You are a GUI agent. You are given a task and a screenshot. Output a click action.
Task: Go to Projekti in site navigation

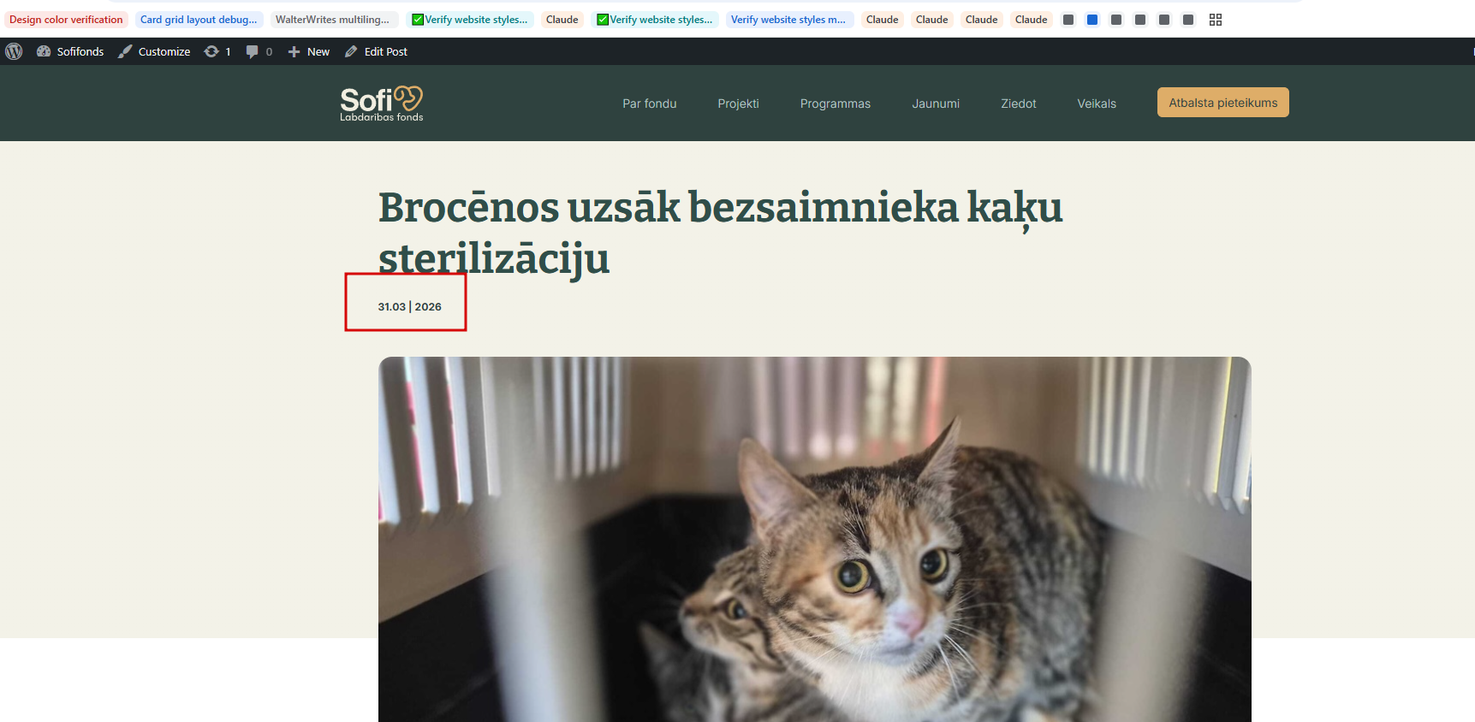click(x=739, y=104)
